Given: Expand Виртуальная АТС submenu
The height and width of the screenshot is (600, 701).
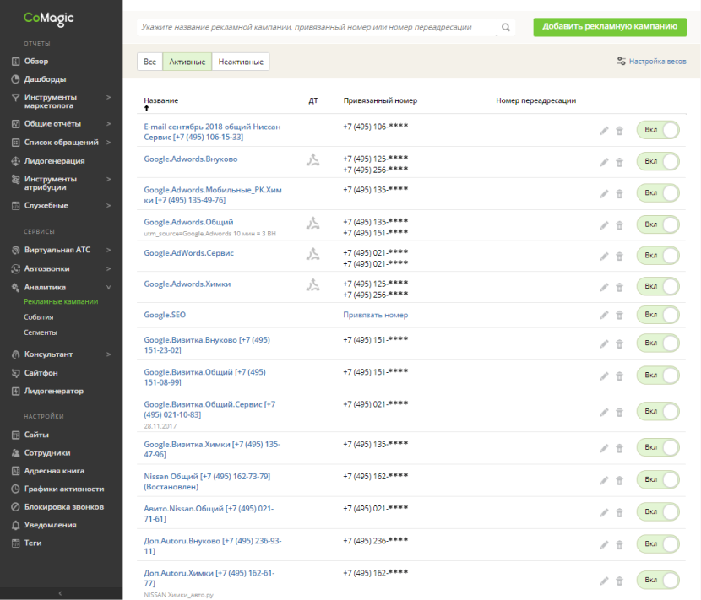Looking at the screenshot, I should coord(108,250).
